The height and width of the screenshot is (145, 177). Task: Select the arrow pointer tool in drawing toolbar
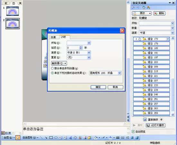pos(18,138)
